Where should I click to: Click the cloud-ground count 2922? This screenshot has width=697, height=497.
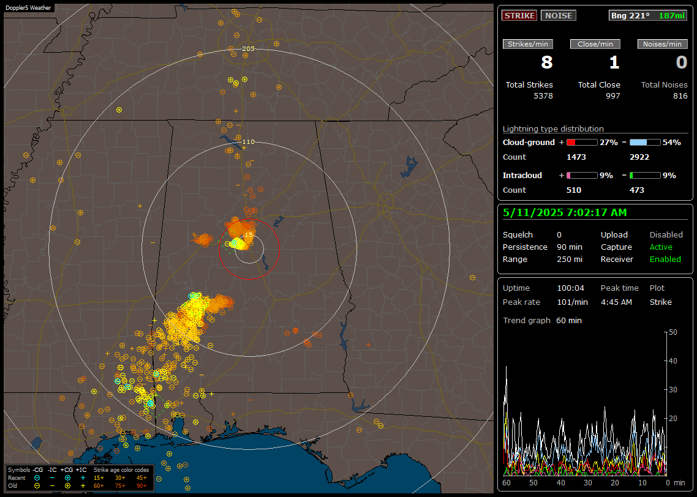pyautogui.click(x=639, y=157)
